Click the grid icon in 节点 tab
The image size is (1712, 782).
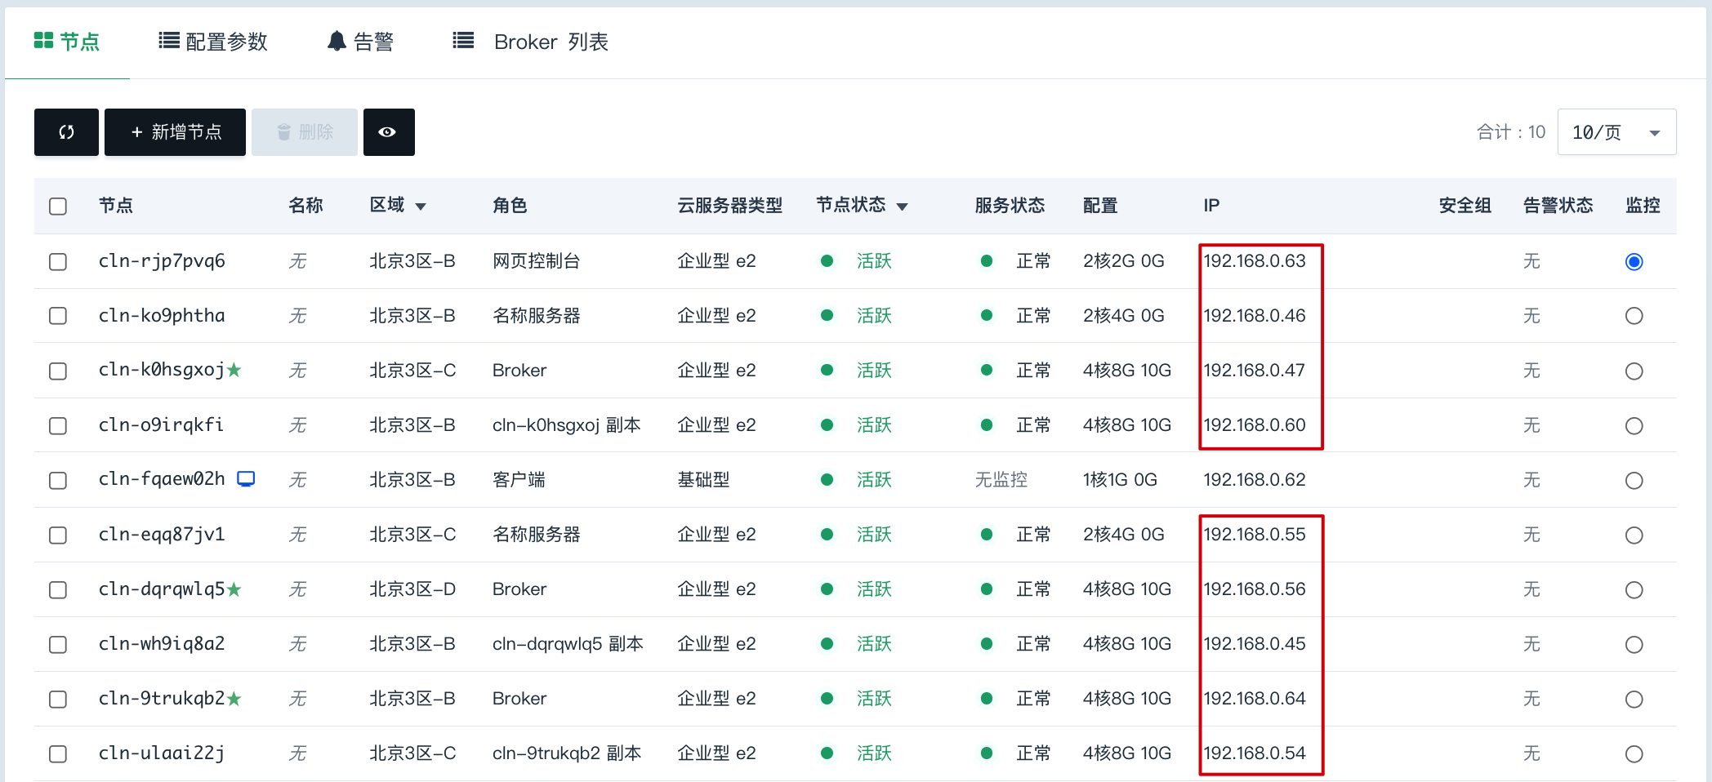(x=43, y=41)
